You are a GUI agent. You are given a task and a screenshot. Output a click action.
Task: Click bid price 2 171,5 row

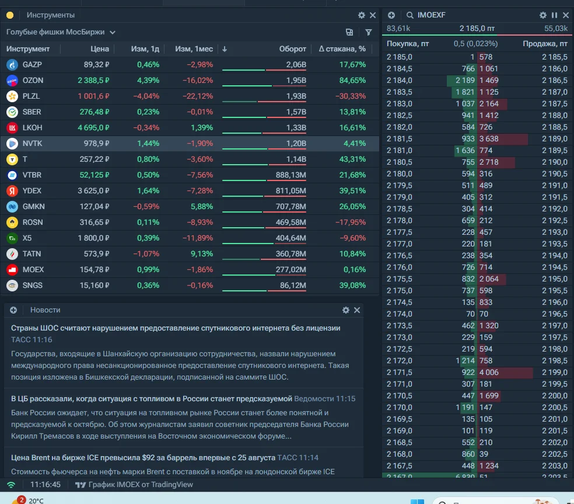400,373
